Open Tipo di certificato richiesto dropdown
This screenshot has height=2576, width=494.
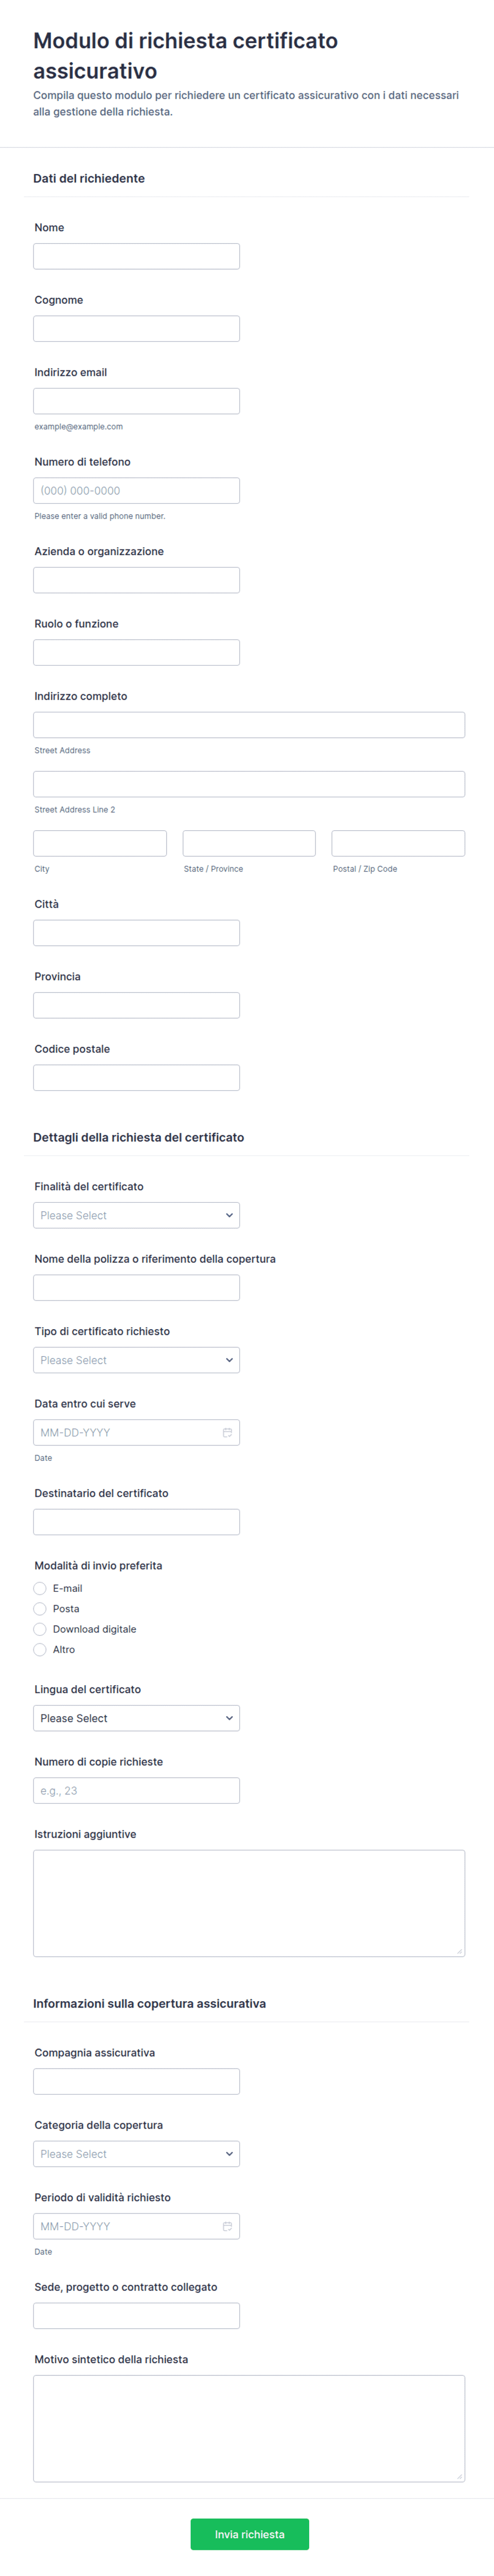pos(136,1360)
